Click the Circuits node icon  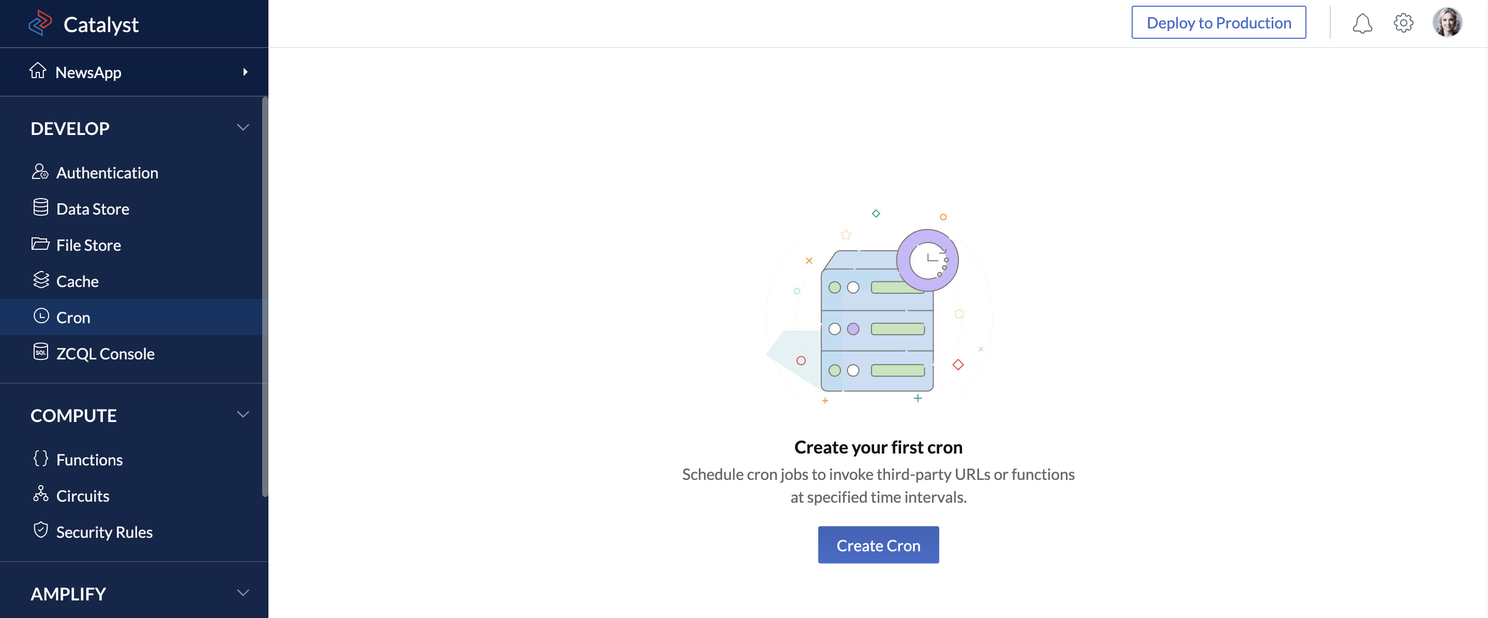pyautogui.click(x=40, y=494)
